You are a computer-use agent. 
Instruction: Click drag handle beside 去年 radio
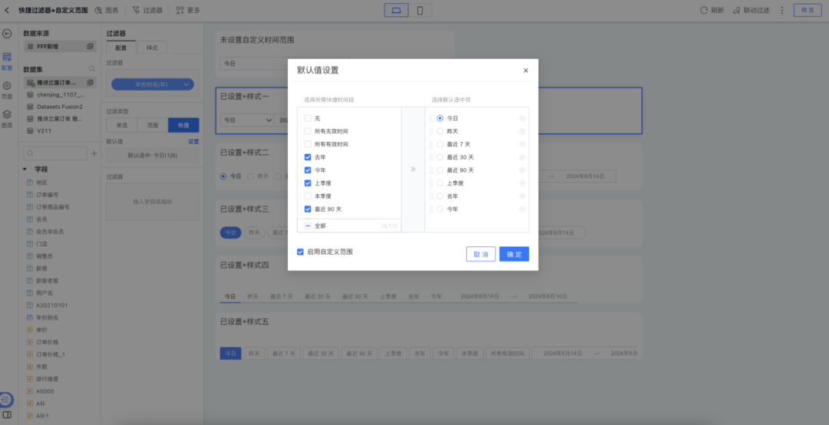click(x=431, y=196)
